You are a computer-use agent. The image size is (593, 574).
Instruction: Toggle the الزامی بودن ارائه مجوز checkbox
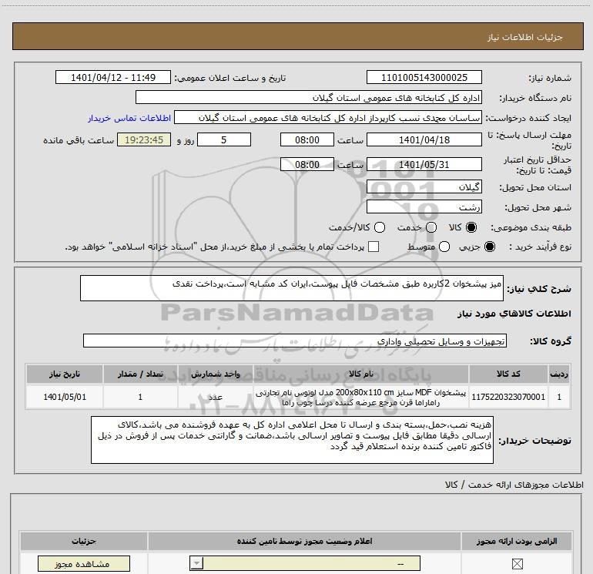tap(517, 564)
